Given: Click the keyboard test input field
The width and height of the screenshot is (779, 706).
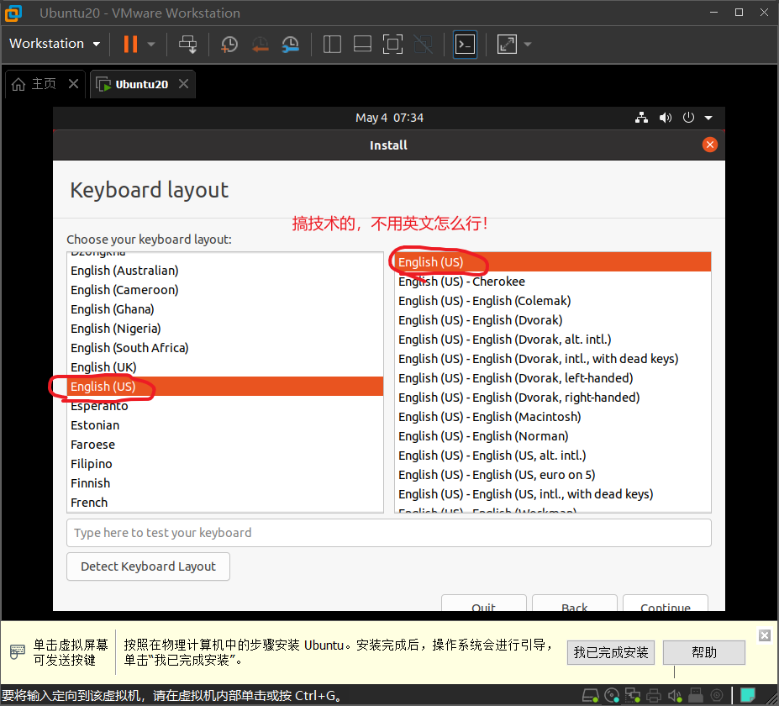Looking at the screenshot, I should coord(389,533).
